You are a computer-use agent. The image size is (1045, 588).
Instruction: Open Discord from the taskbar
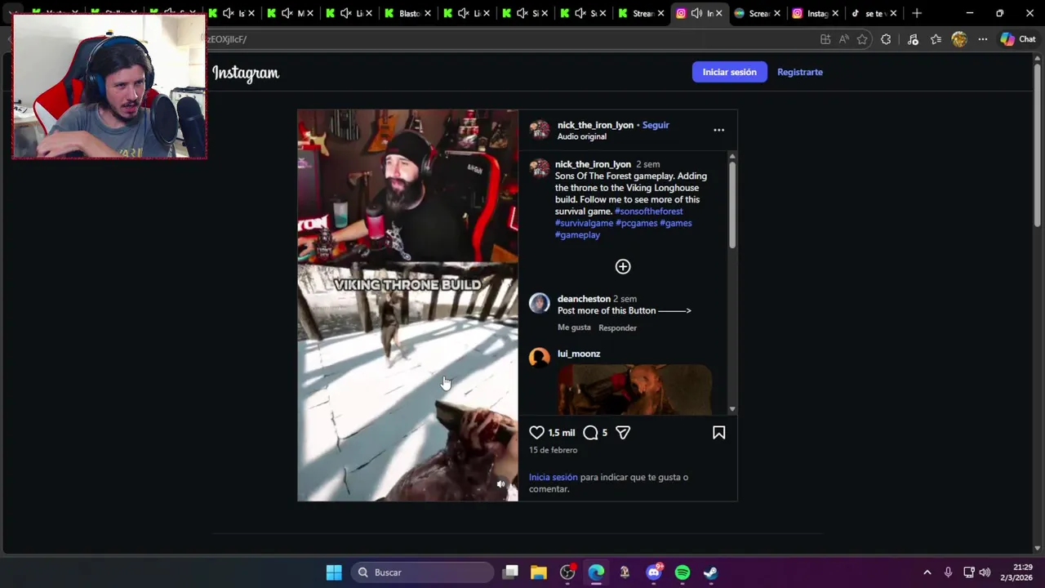(654, 572)
